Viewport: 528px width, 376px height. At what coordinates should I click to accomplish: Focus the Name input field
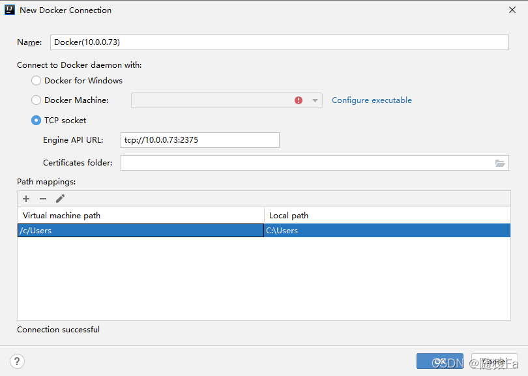(x=280, y=42)
